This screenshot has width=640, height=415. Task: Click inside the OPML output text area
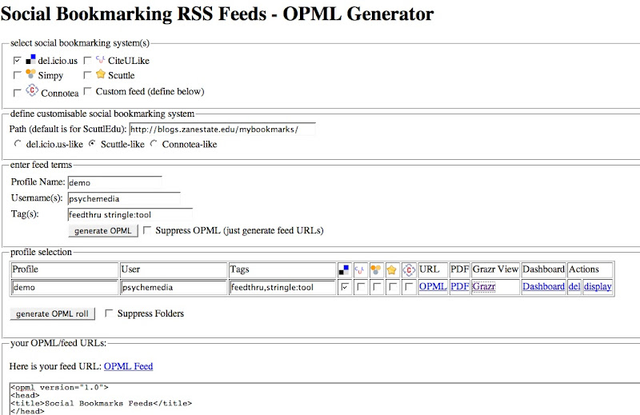tap(325, 399)
